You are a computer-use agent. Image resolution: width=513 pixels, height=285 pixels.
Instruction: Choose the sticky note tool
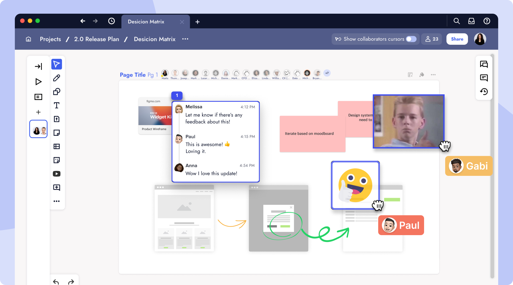(56, 133)
